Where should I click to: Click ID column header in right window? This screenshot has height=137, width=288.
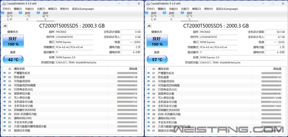(154, 69)
